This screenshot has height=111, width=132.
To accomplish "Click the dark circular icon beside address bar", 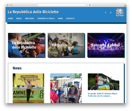I will pyautogui.click(x=90, y=5).
